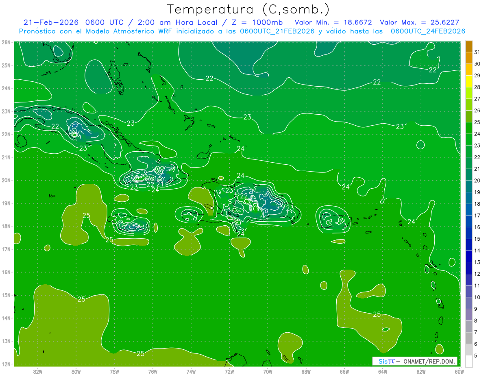Viewport: 488px width, 377px height.
Task: Click the 18N latitude axis label
Action: point(6,226)
